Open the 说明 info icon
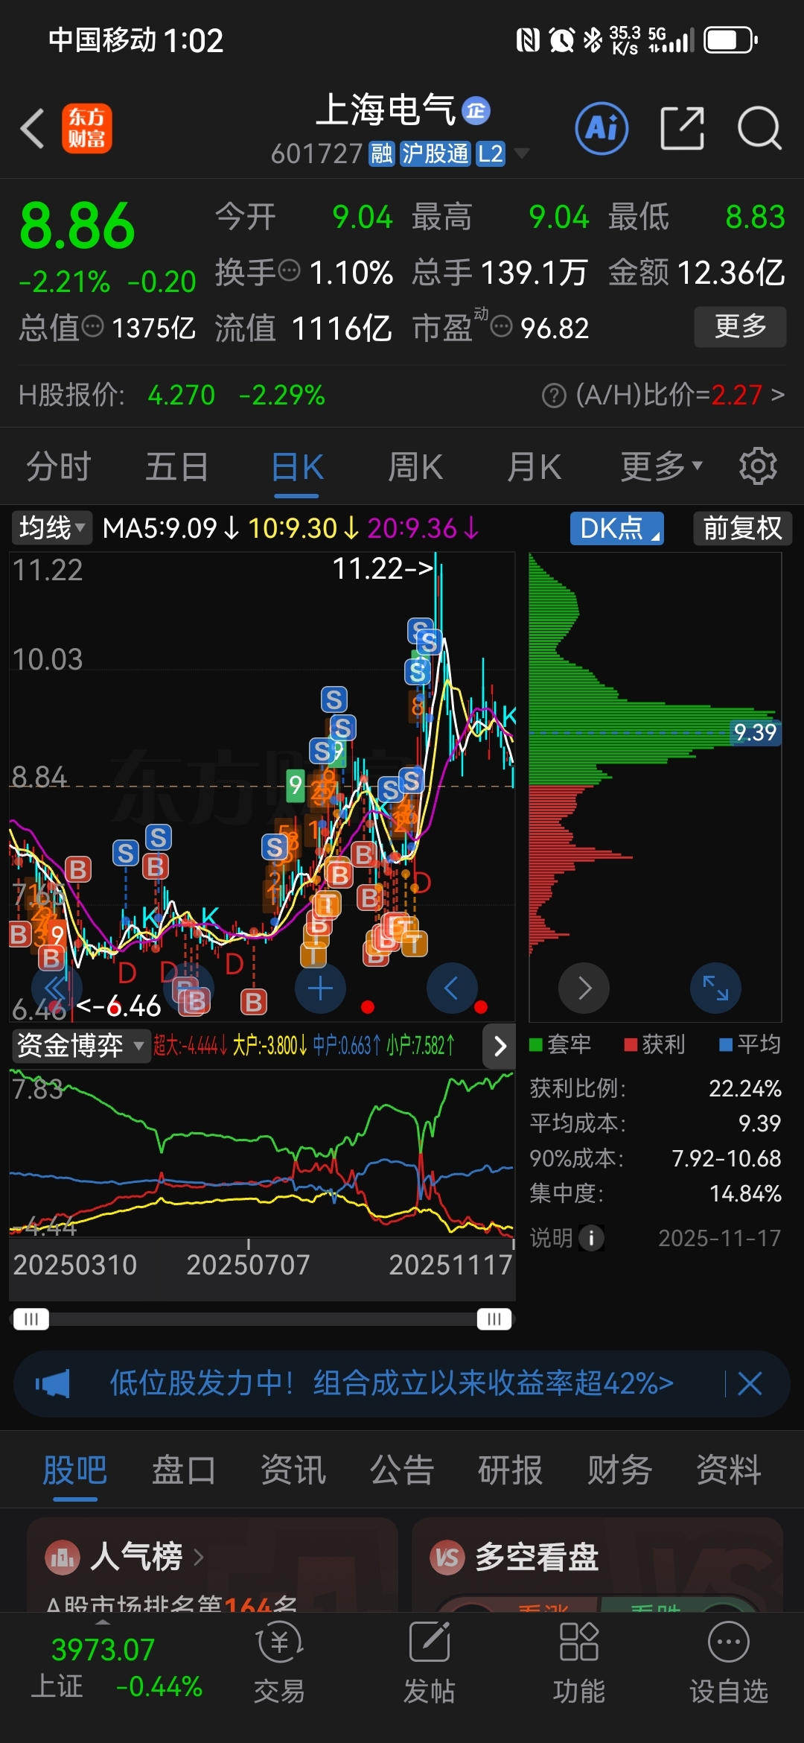Screen dimensions: 804x1743 592,1238
